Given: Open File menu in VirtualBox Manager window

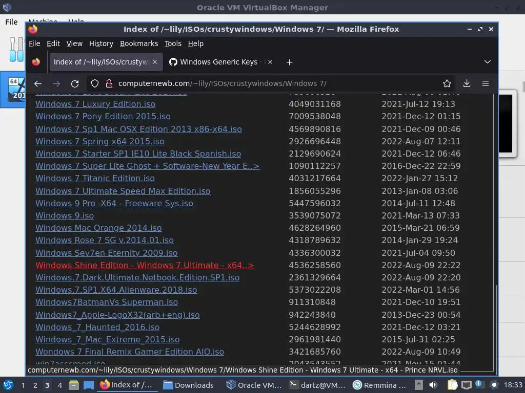Looking at the screenshot, I should coord(11,22).
